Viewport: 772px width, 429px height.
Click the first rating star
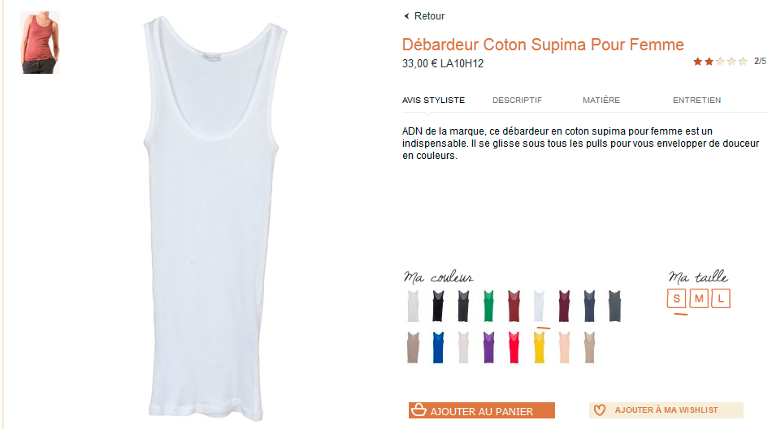(698, 62)
